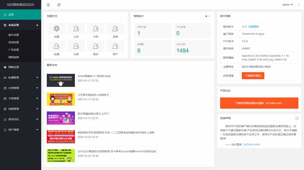
Task: Click the disclaimer panel circular icon
Action: coord(297,118)
